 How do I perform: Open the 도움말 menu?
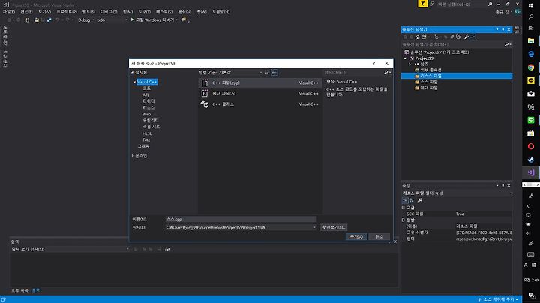(x=220, y=12)
